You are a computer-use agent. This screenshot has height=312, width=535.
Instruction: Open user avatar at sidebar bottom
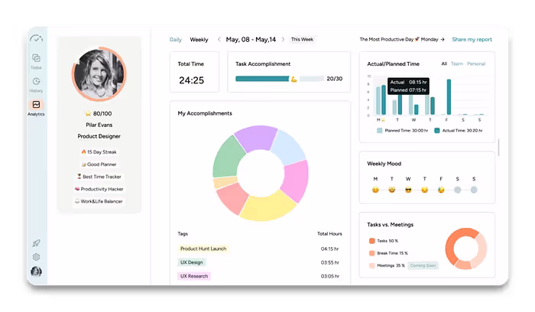pos(36,271)
